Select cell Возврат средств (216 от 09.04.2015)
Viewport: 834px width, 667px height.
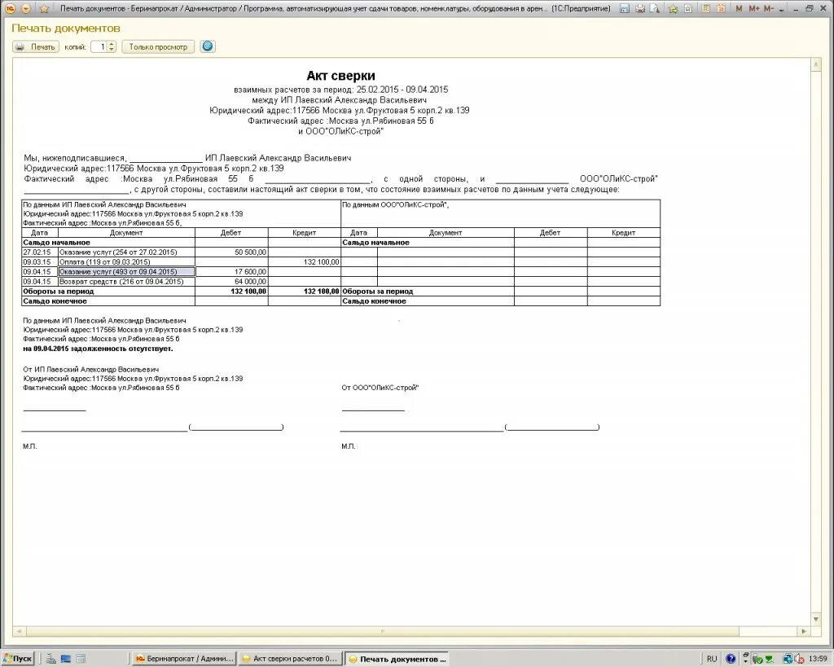click(x=126, y=281)
